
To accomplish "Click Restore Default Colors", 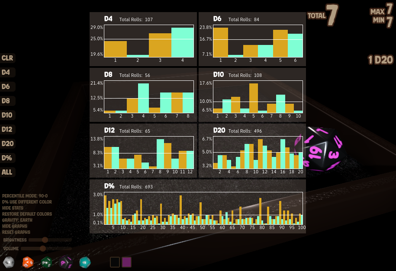I will coord(27,214).
